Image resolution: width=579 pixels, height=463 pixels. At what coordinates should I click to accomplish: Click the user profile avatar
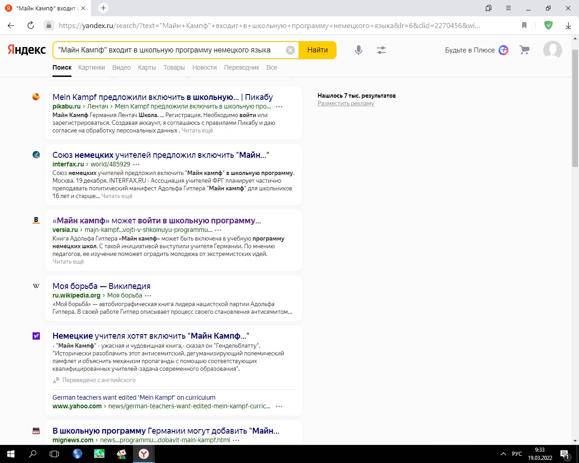(552, 50)
